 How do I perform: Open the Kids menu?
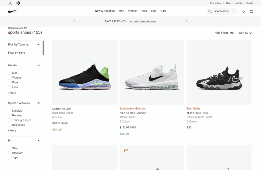[x=144, y=11]
